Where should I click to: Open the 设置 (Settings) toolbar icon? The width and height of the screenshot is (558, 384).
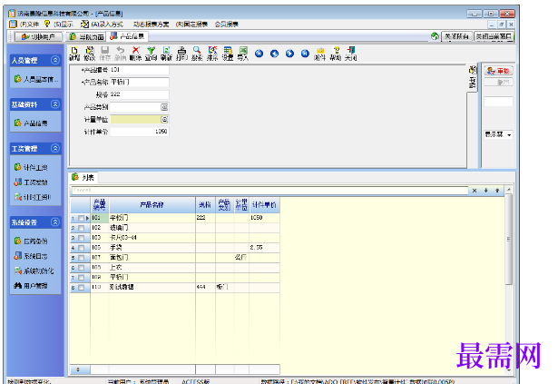click(x=228, y=54)
